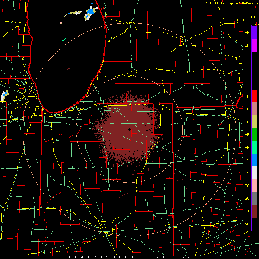Click the "GR" legend label
The height and width of the screenshot is (259, 259).
(x=247, y=109)
